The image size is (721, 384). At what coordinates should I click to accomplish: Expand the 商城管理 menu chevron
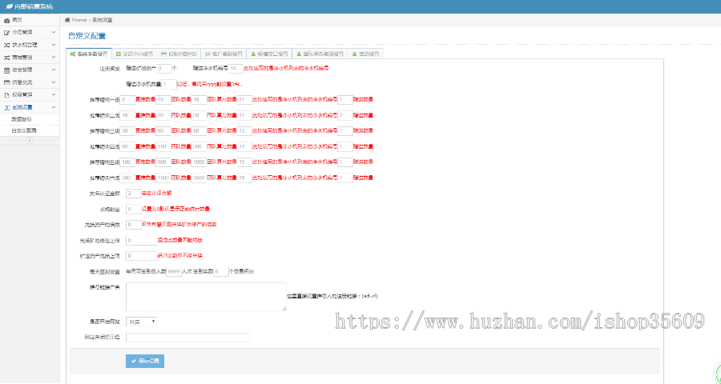[54, 57]
